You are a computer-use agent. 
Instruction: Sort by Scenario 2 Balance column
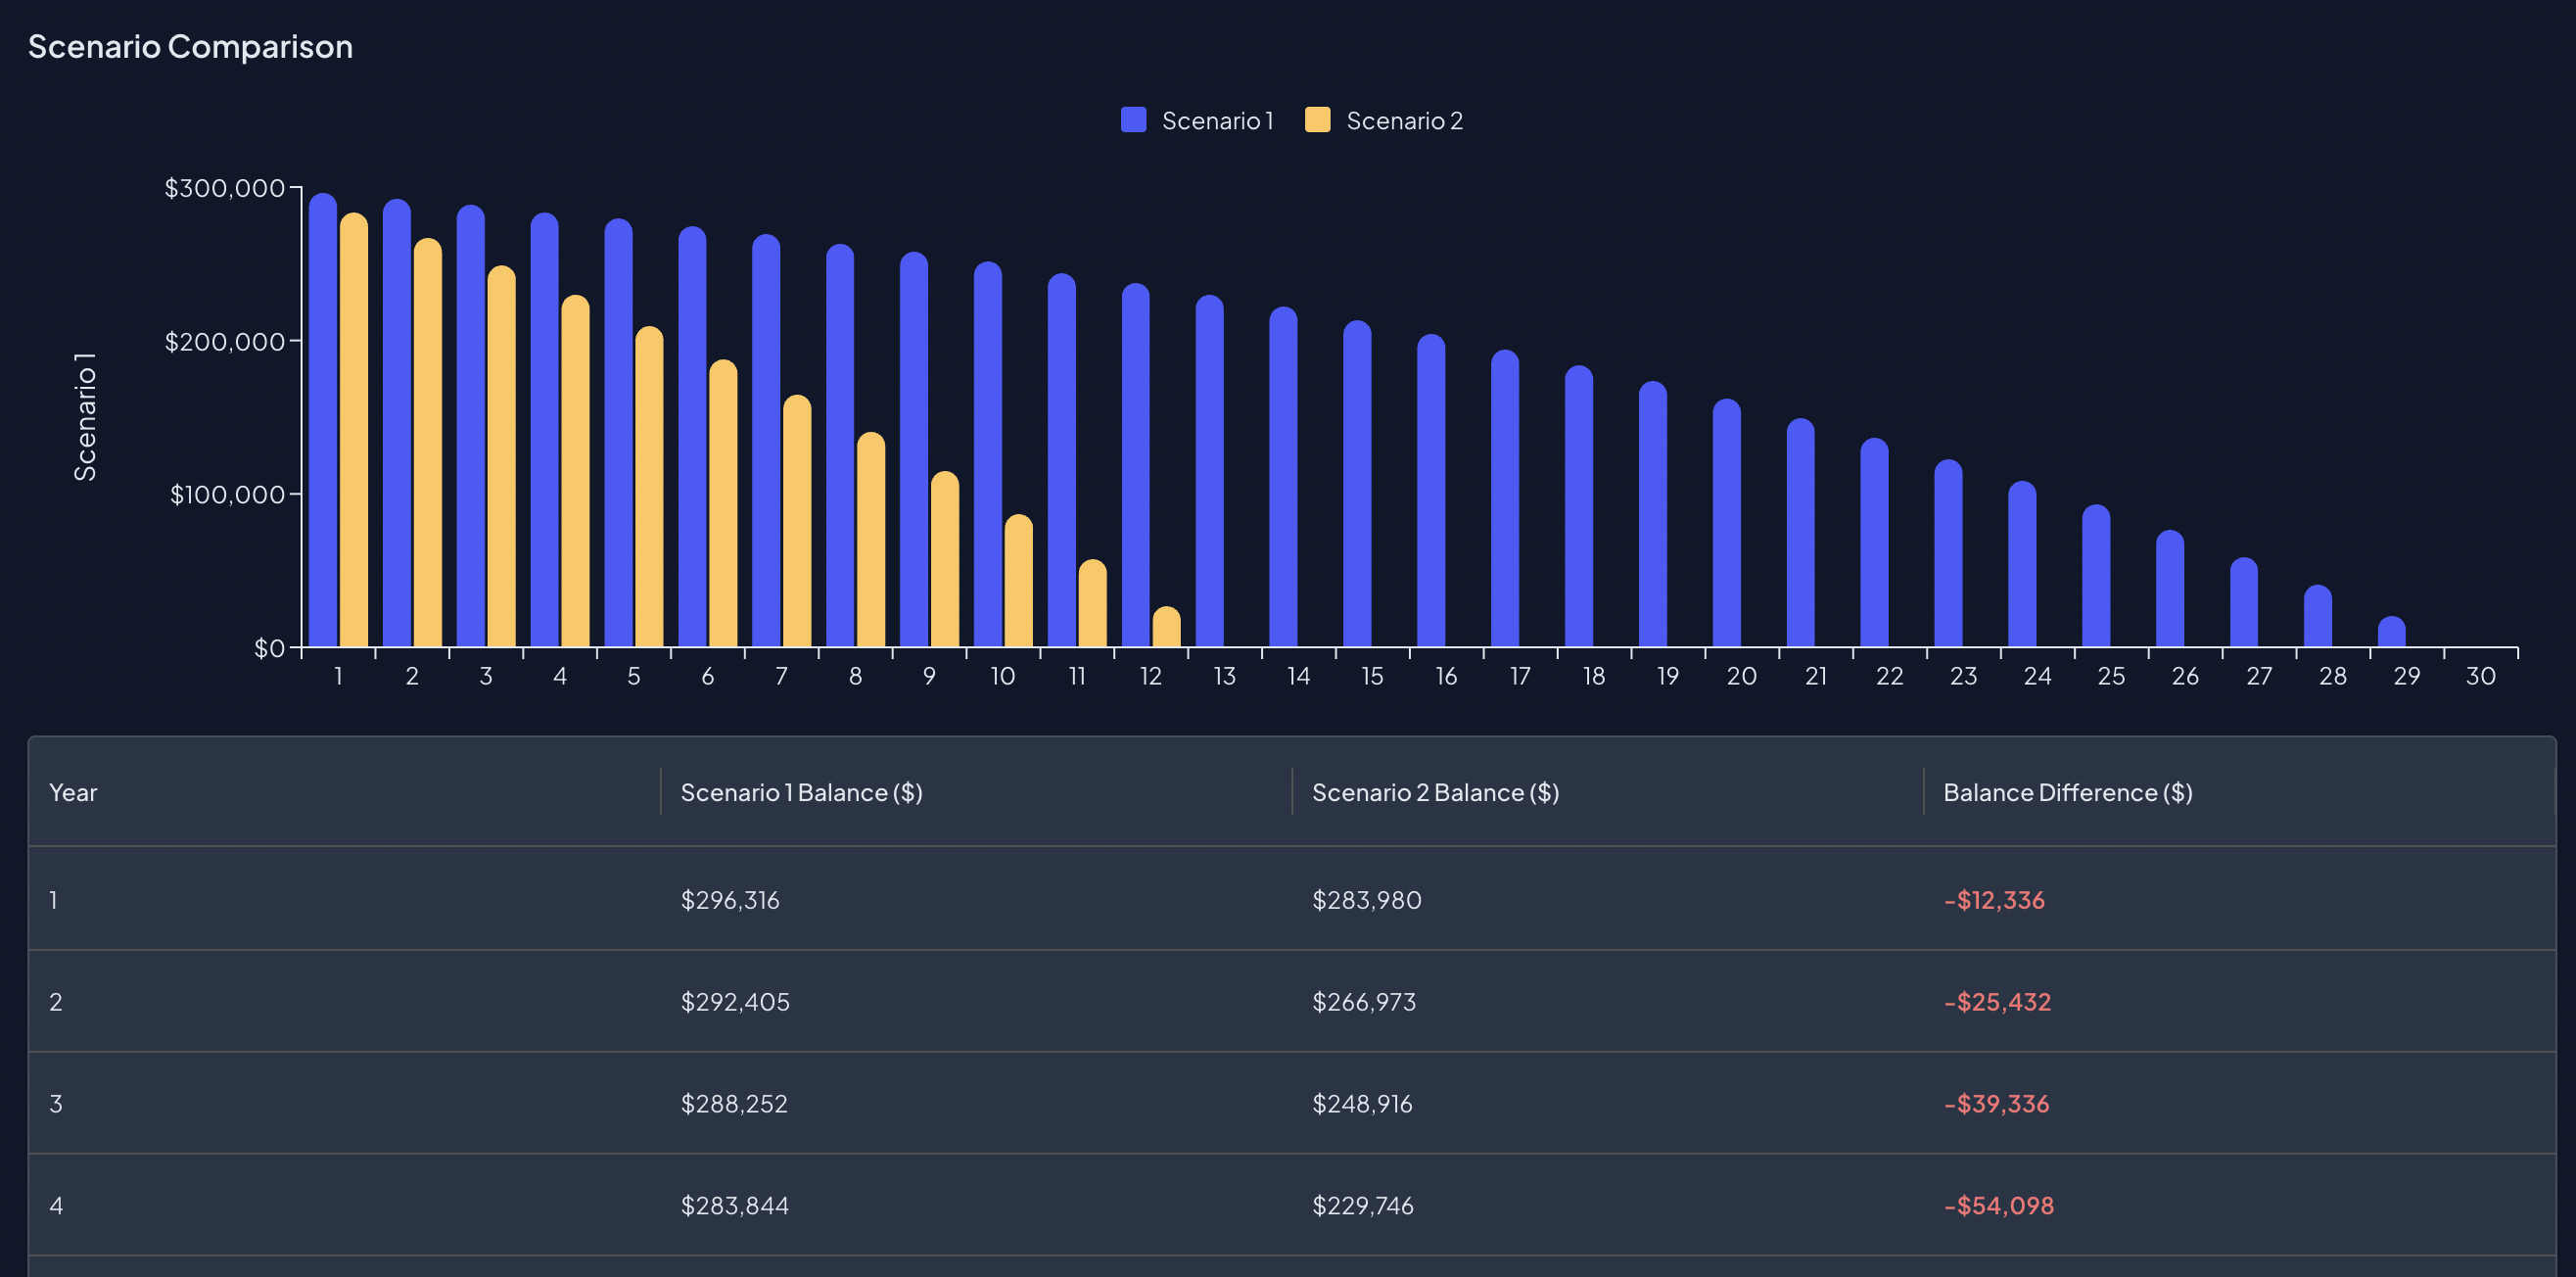point(1434,792)
